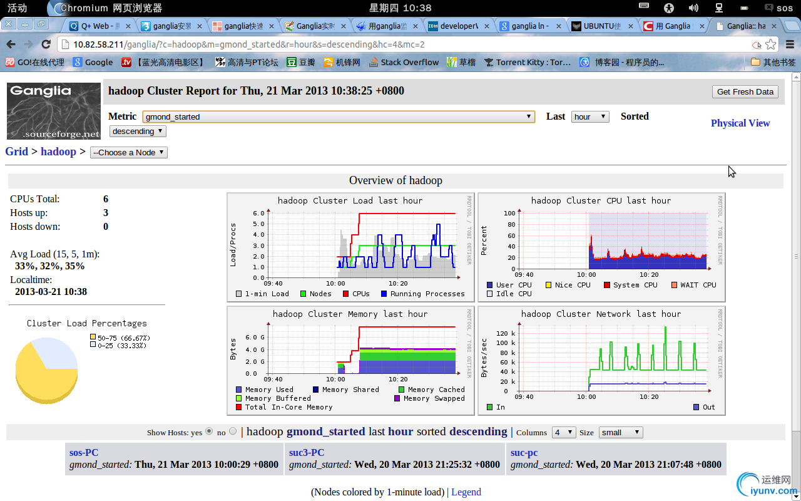This screenshot has height=501, width=801.
Task: Open the 其他书签 bookmarks folder
Action: point(773,62)
